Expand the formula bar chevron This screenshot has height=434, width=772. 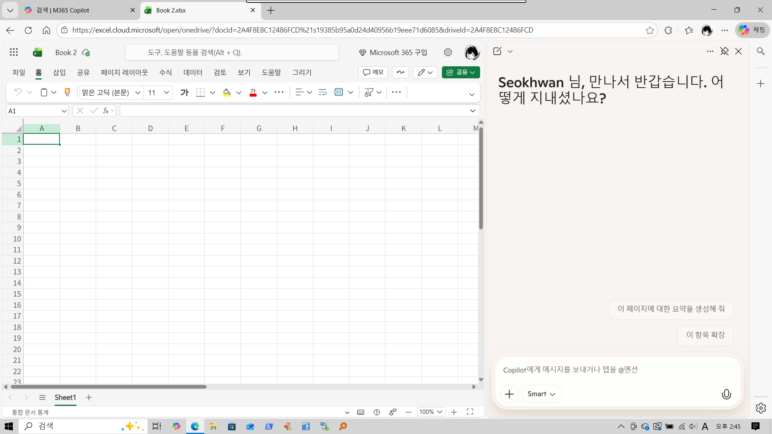473,111
